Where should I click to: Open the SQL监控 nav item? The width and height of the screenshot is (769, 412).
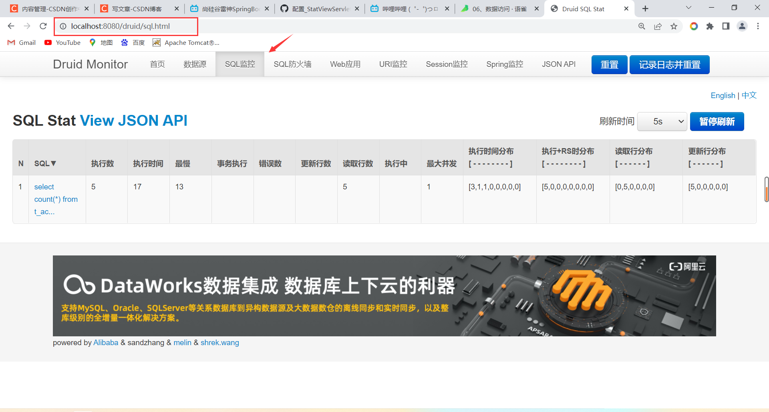pos(240,64)
